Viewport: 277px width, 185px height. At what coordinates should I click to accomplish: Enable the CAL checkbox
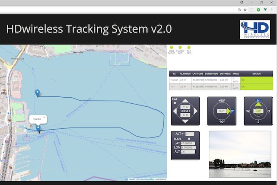(x=175, y=103)
